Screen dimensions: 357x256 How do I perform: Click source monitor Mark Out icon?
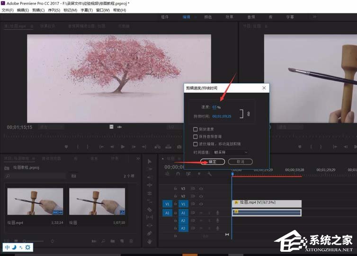(88, 147)
